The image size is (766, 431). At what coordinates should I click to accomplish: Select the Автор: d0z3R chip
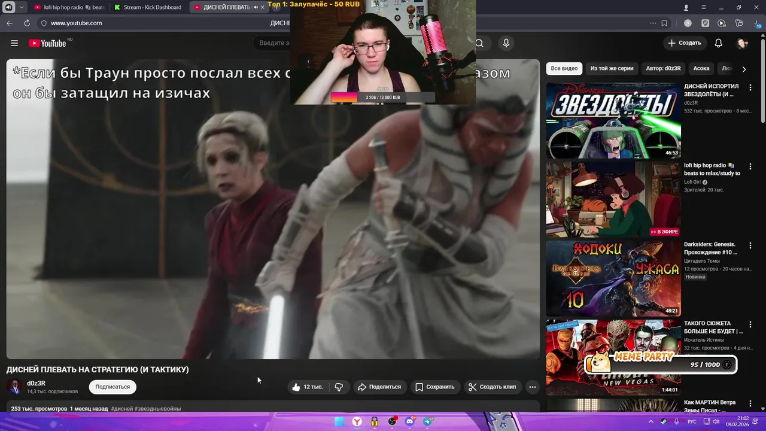click(x=663, y=68)
